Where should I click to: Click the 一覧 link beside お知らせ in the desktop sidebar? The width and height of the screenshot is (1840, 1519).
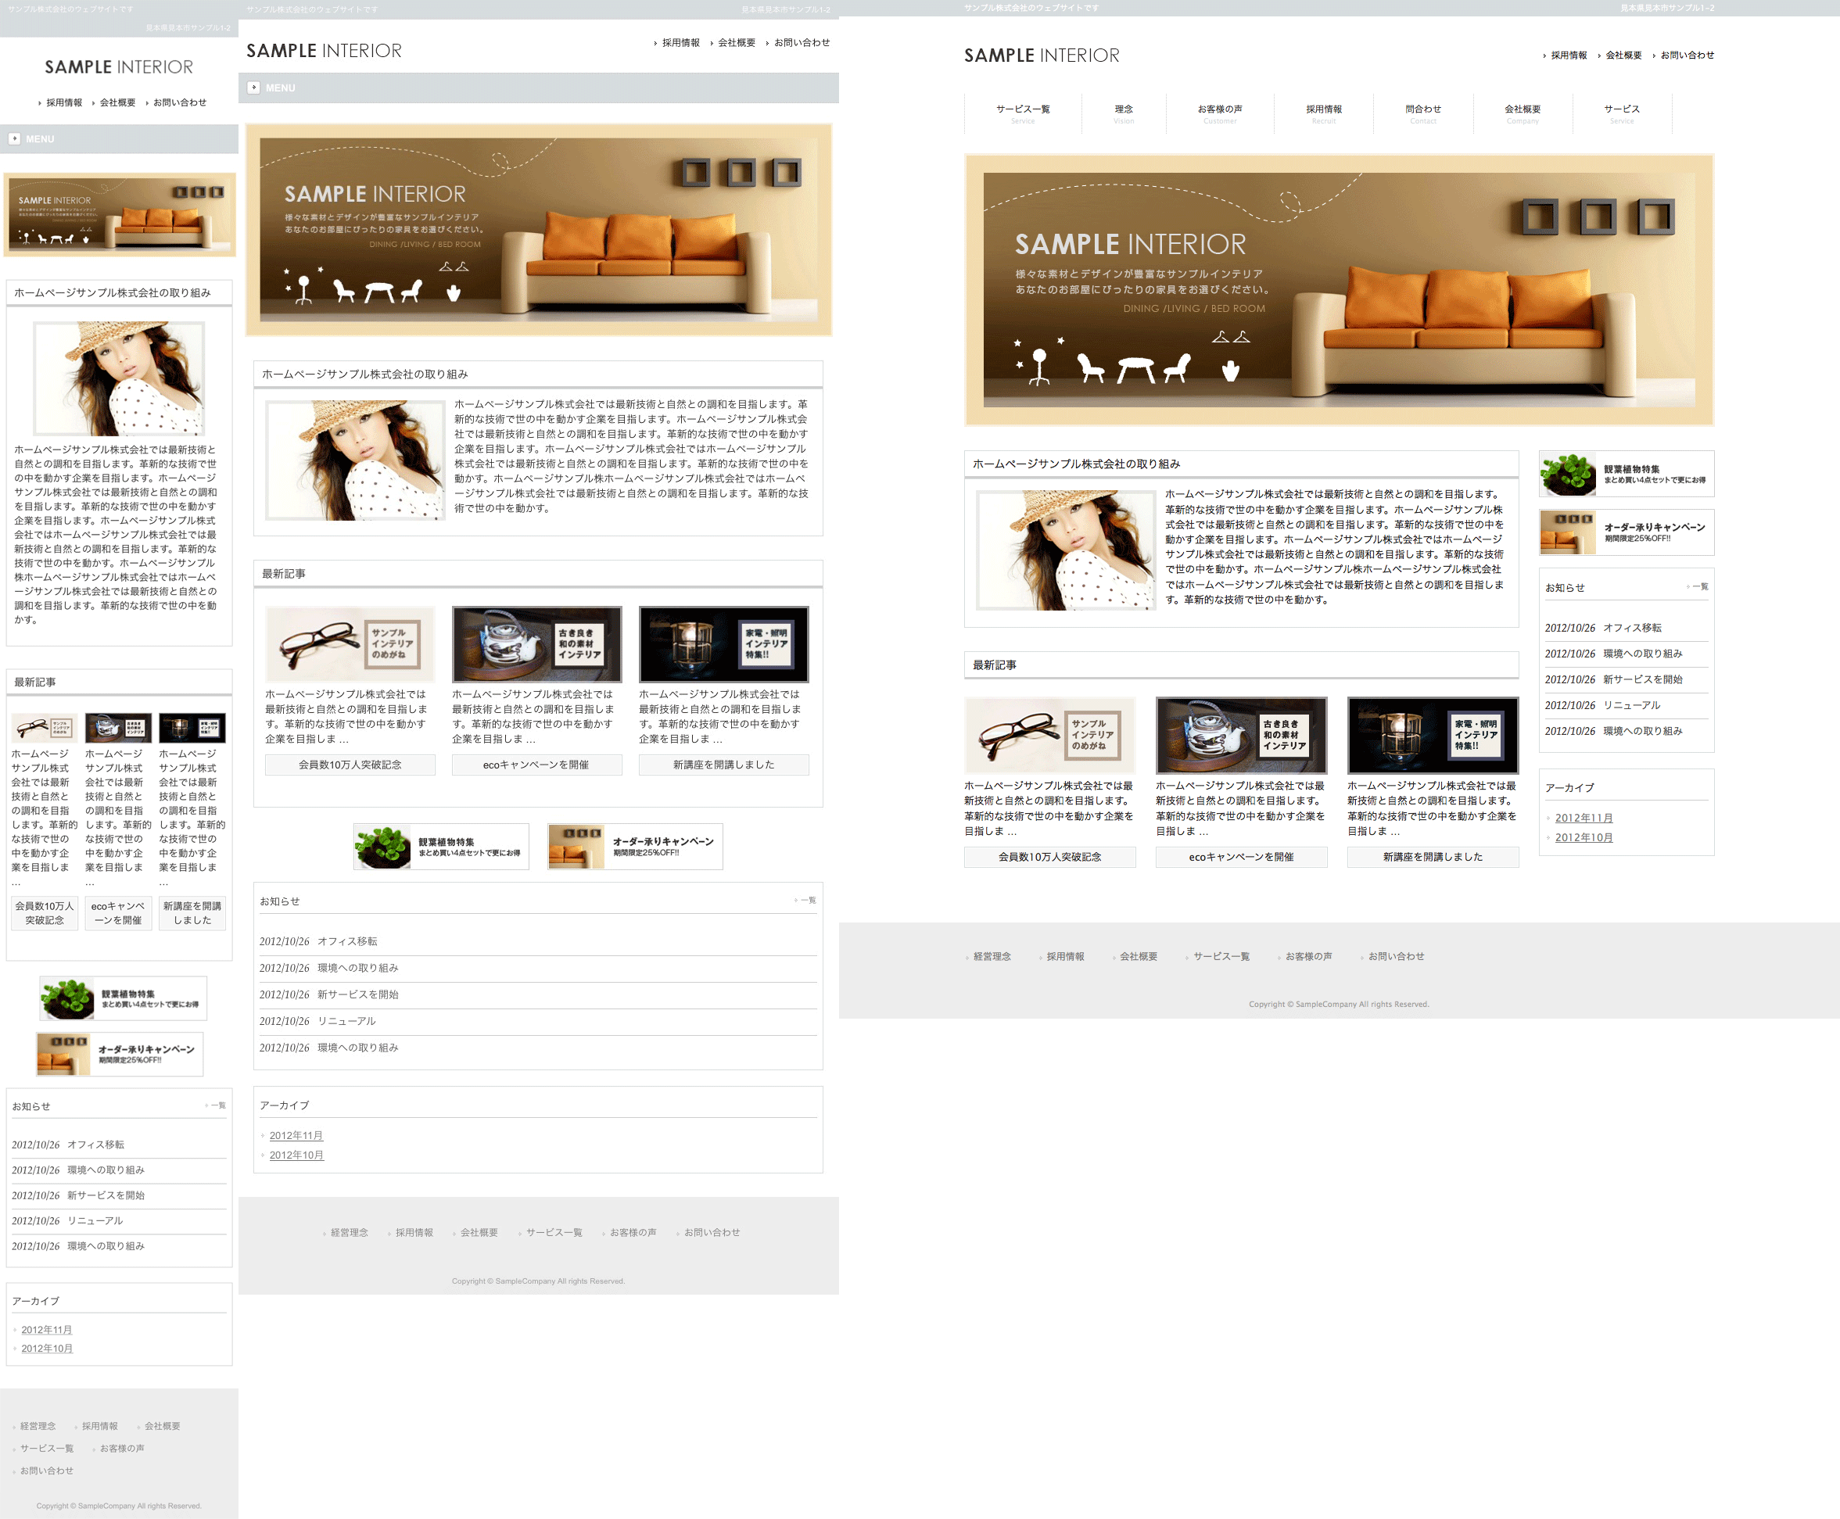click(x=1699, y=587)
